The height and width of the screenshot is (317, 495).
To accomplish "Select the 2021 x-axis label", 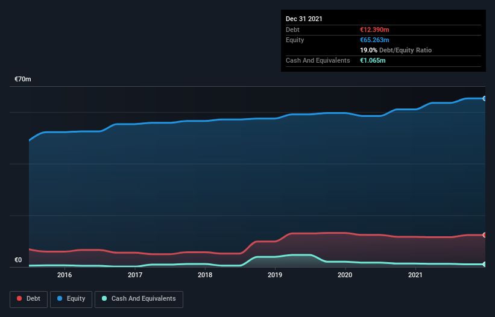I will [x=415, y=275].
